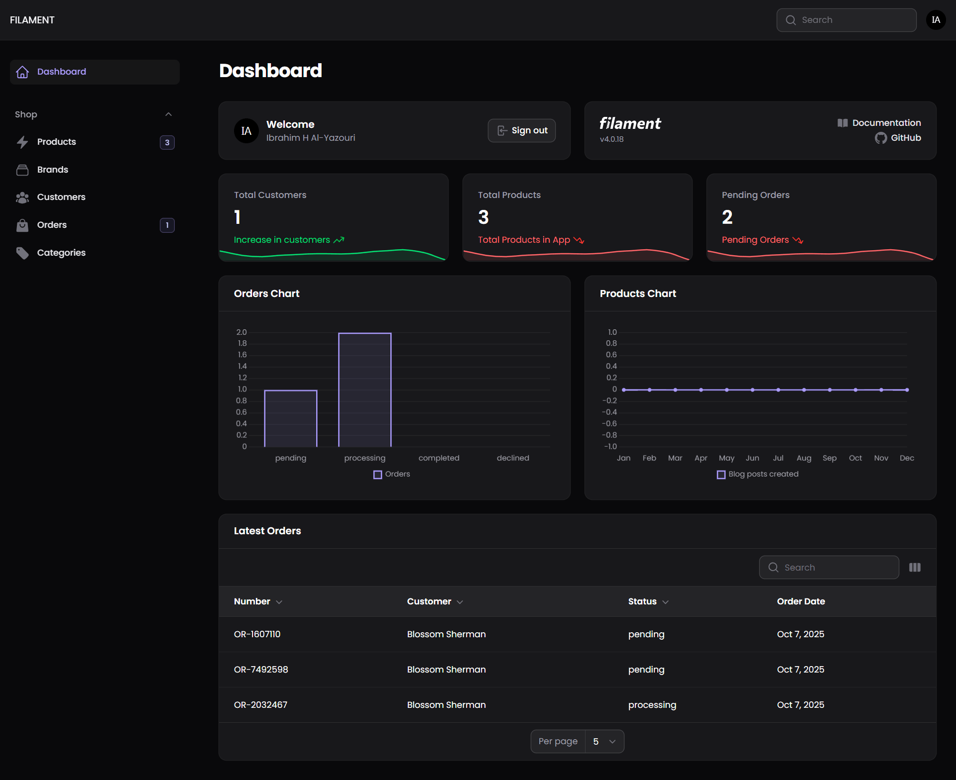
Task: Open Orders page from sidebar
Action: (x=95, y=225)
